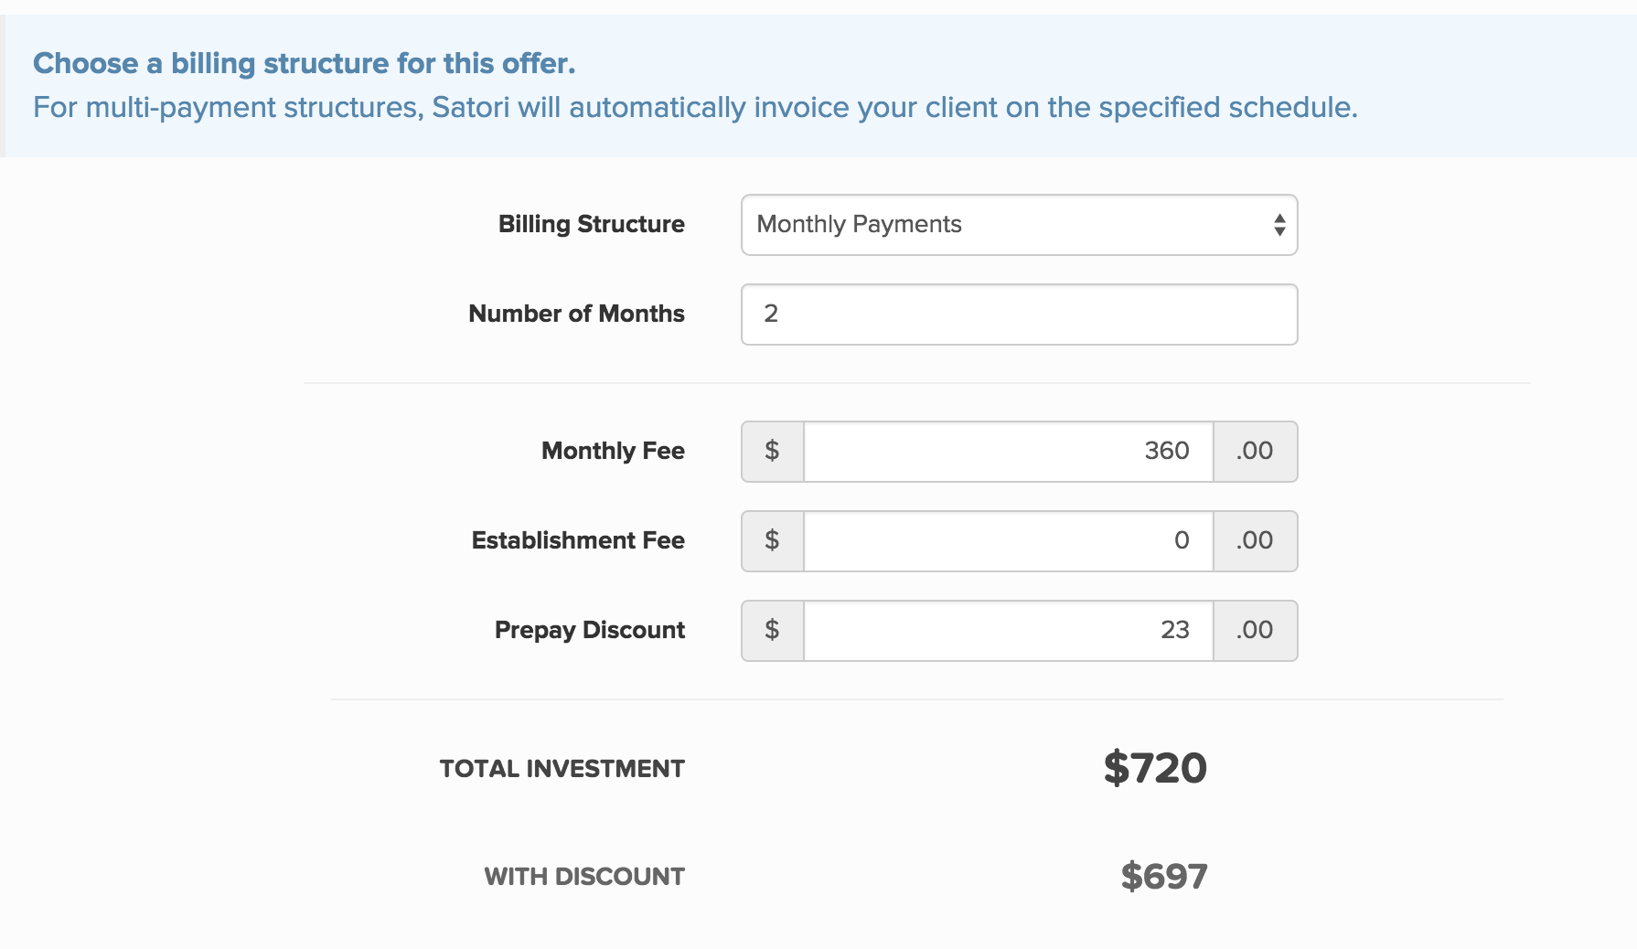
Task: Click the $720 total investment amount
Action: tap(1155, 768)
